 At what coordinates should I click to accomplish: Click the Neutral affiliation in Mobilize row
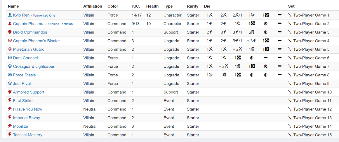pos(90,126)
